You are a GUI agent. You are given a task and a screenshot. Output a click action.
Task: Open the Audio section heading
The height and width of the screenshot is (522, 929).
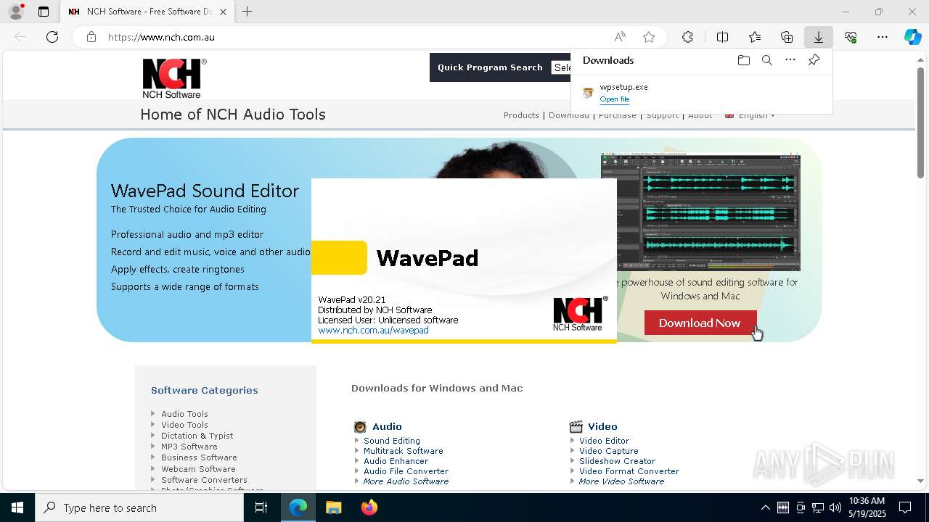coord(387,426)
